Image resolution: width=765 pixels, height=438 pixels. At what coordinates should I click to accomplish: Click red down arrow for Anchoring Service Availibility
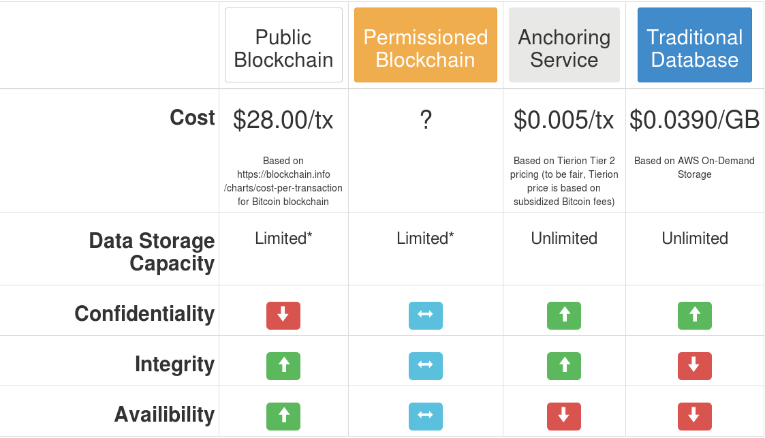click(x=564, y=416)
